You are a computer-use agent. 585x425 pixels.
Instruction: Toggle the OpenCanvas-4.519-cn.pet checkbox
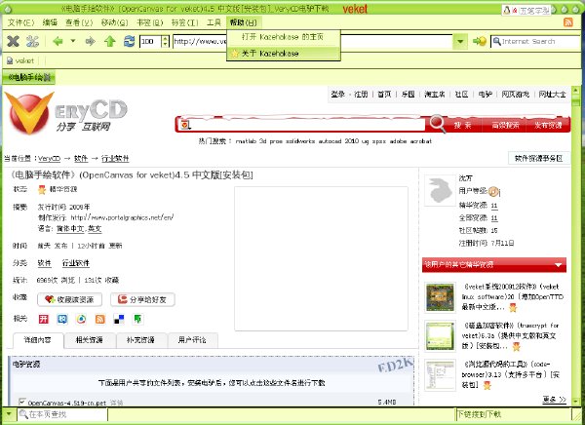tap(22, 403)
